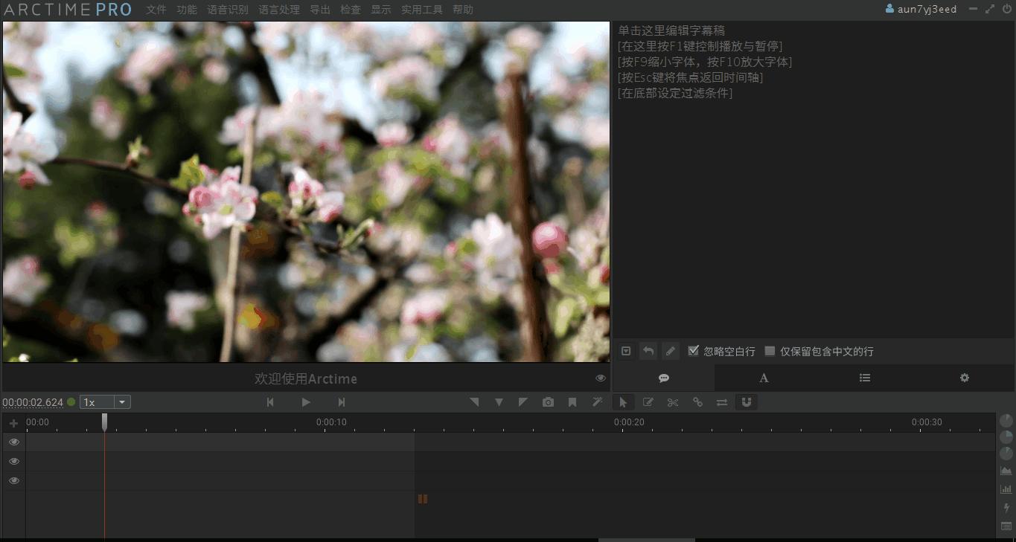Image resolution: width=1016 pixels, height=542 pixels.
Task: Collapse the subtitle editor panel with the arrow icon
Action: pos(626,350)
